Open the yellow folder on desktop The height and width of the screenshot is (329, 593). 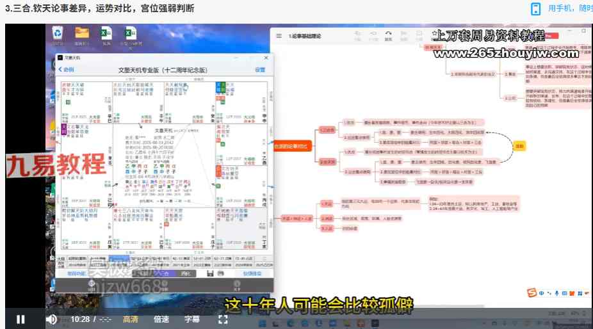(81, 35)
